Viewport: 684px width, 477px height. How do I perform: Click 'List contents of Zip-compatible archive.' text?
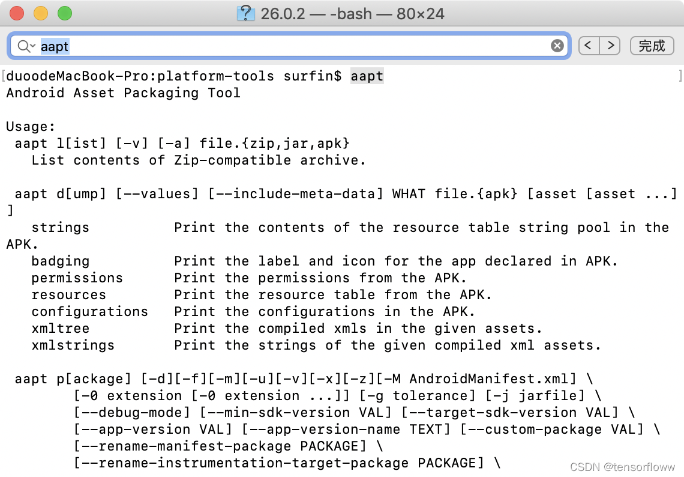199,160
